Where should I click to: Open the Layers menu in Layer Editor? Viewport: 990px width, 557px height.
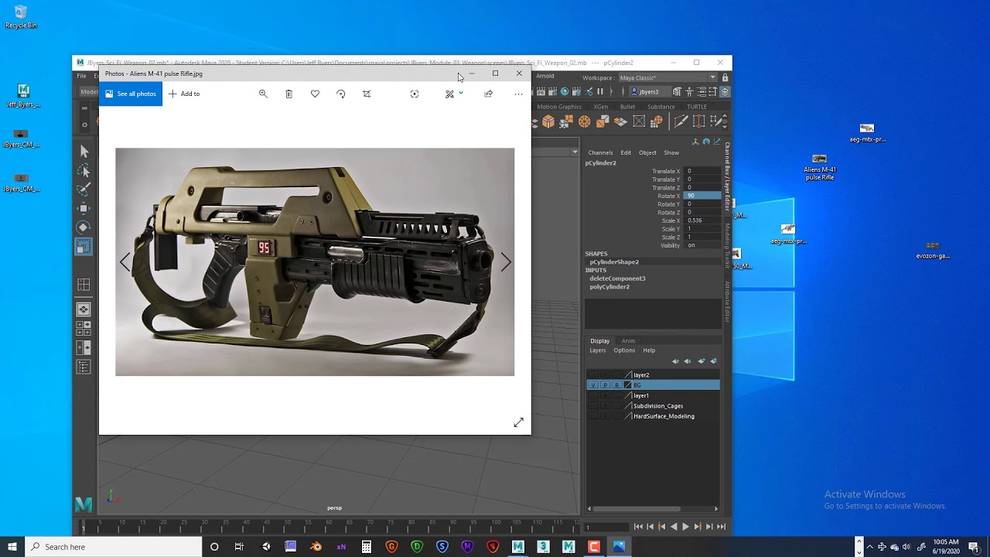pos(598,350)
